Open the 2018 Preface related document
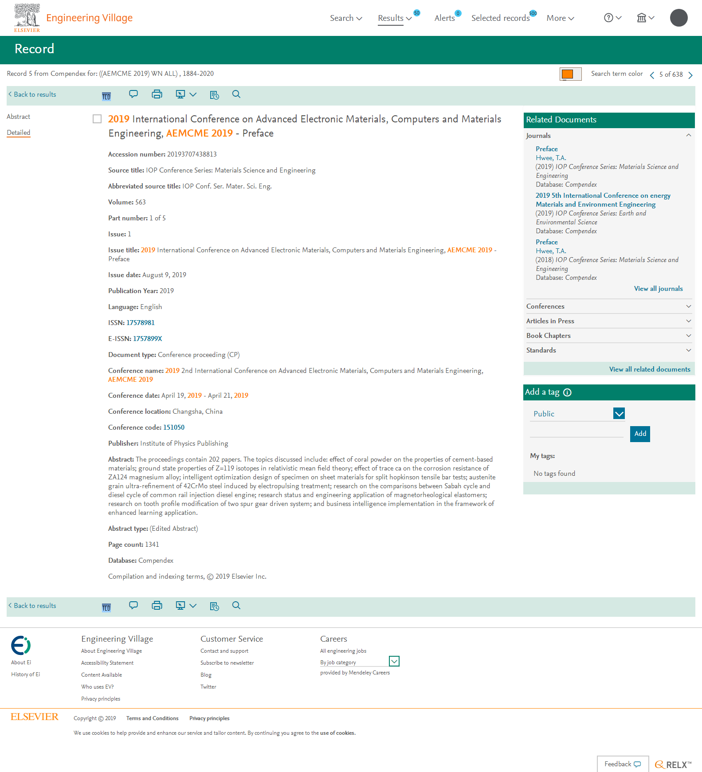 coord(547,242)
